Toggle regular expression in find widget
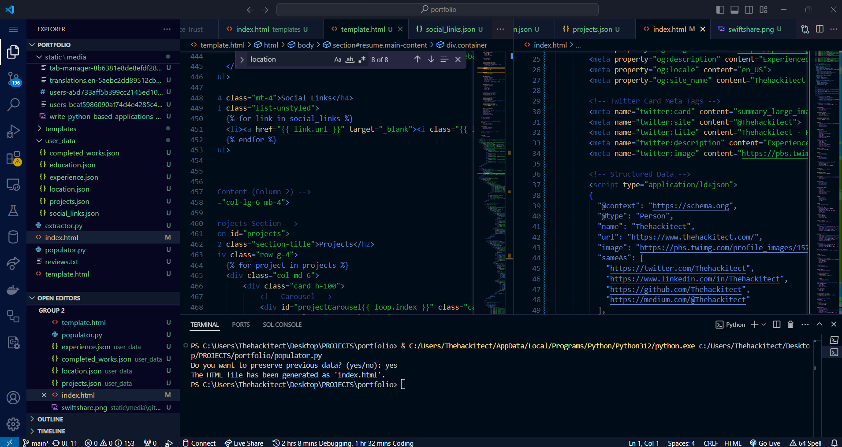This screenshot has width=842, height=447. pos(362,59)
